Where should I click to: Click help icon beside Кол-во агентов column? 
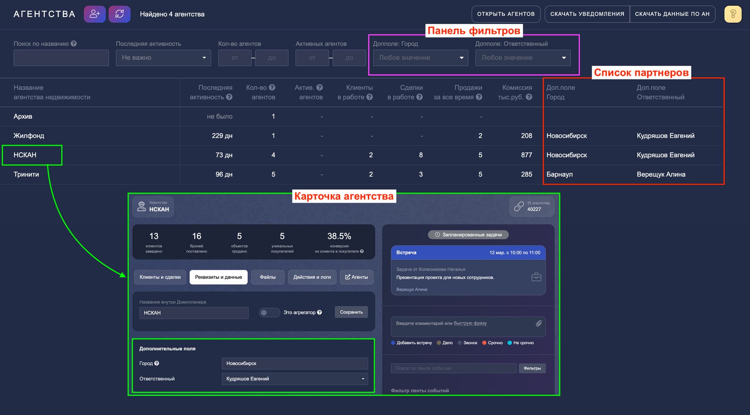pyautogui.click(x=272, y=88)
